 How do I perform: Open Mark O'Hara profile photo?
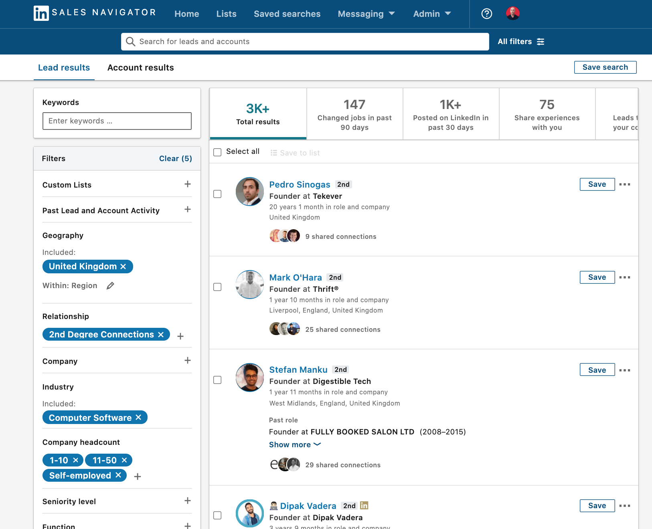pos(250,285)
